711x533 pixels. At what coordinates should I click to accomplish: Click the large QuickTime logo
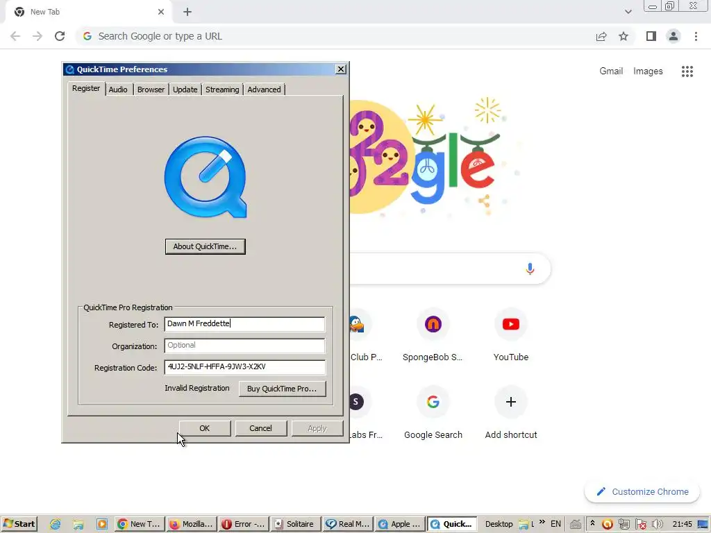coord(206,177)
